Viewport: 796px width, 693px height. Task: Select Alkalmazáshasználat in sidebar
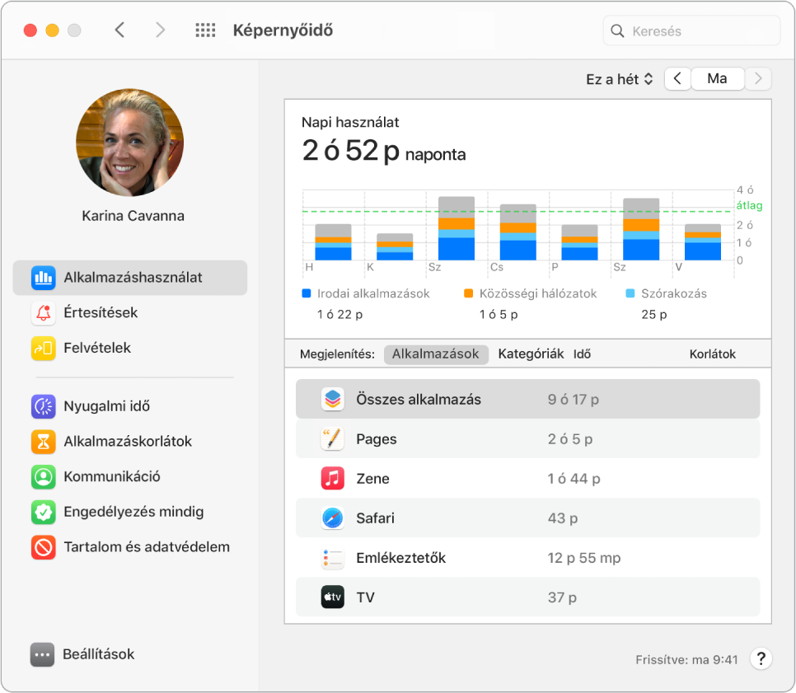(x=130, y=278)
